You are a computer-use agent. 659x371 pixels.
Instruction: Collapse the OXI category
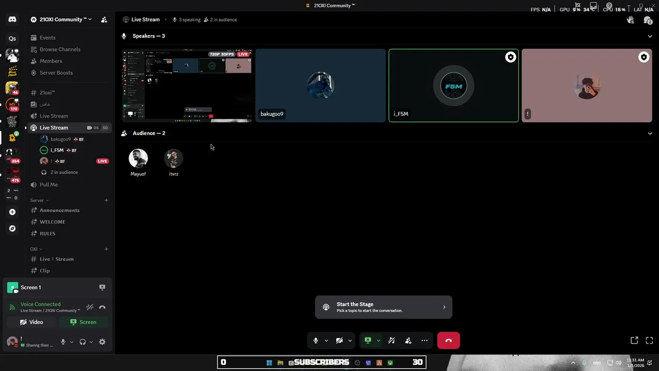[36, 249]
